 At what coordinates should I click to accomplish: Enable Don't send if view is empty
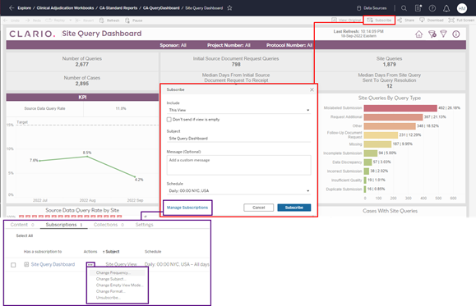[x=169, y=120]
